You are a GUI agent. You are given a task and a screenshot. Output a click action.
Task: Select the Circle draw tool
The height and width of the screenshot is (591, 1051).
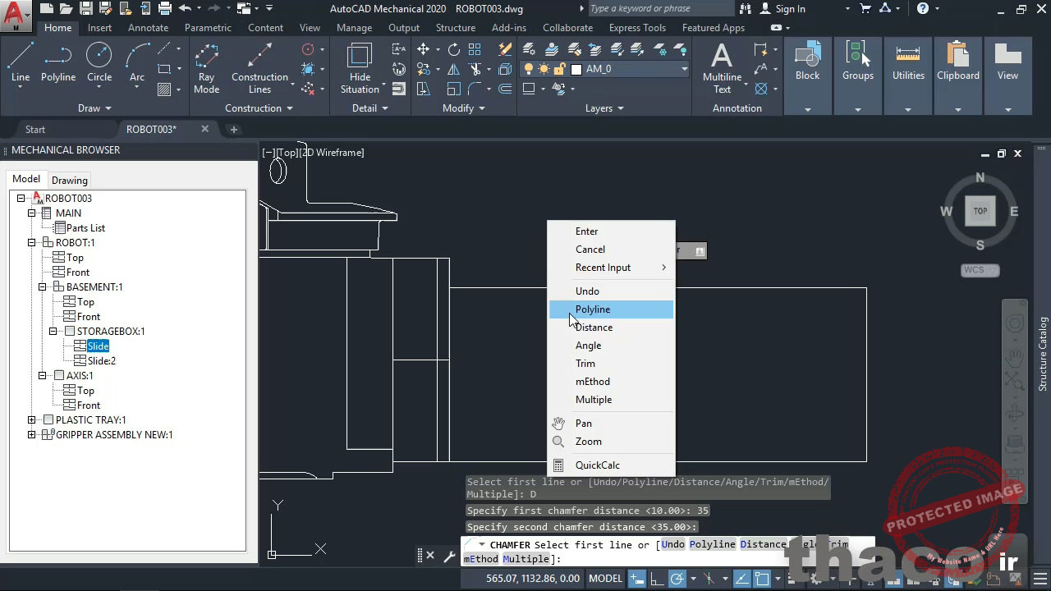99,63
